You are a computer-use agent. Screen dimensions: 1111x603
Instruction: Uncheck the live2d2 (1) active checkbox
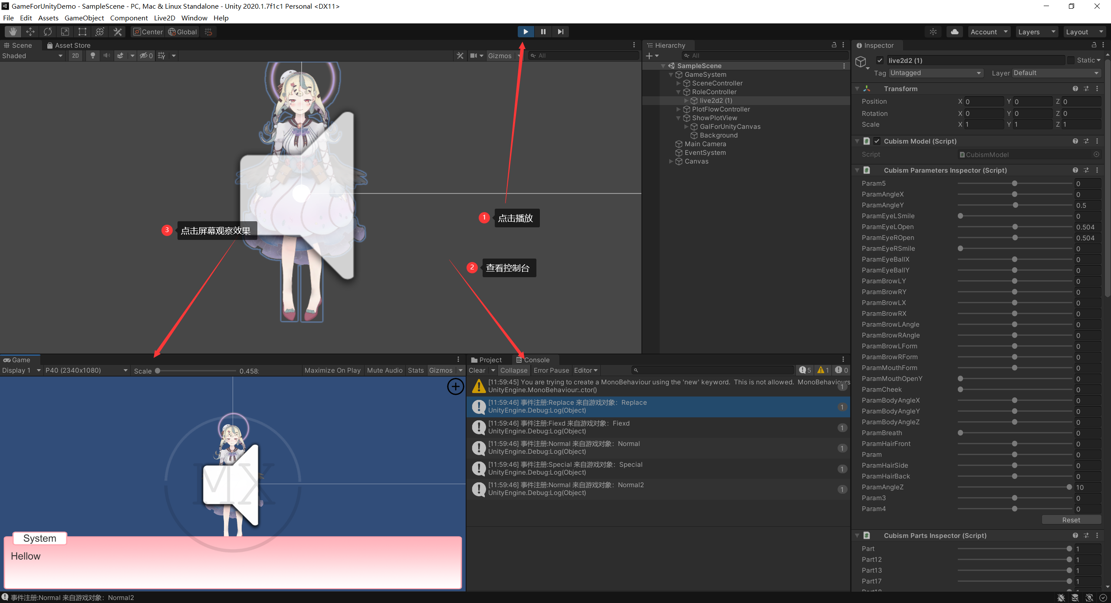click(880, 60)
